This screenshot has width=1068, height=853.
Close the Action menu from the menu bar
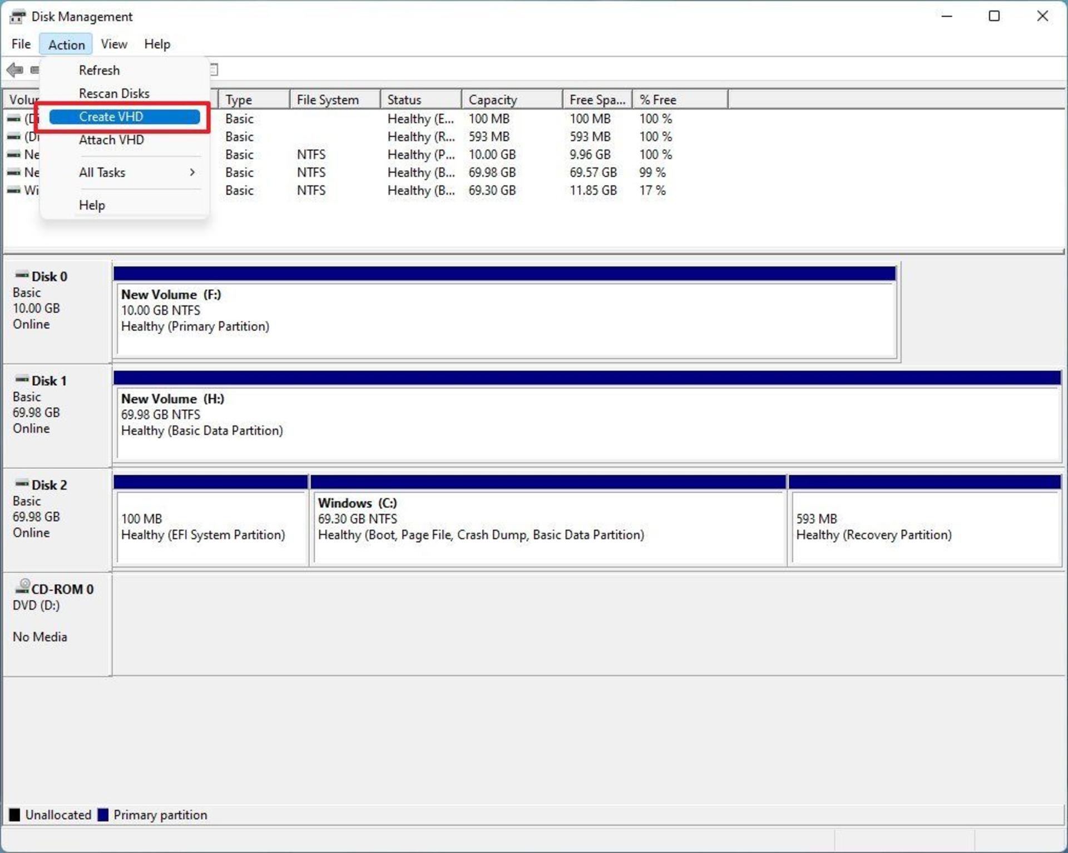click(66, 44)
